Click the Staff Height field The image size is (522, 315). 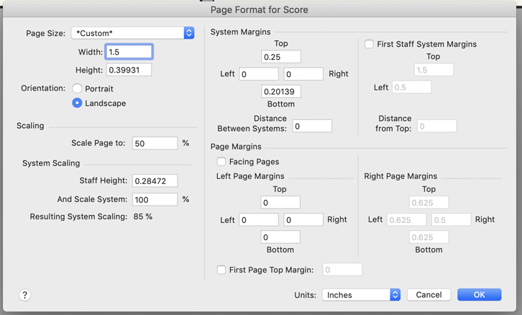pos(155,181)
